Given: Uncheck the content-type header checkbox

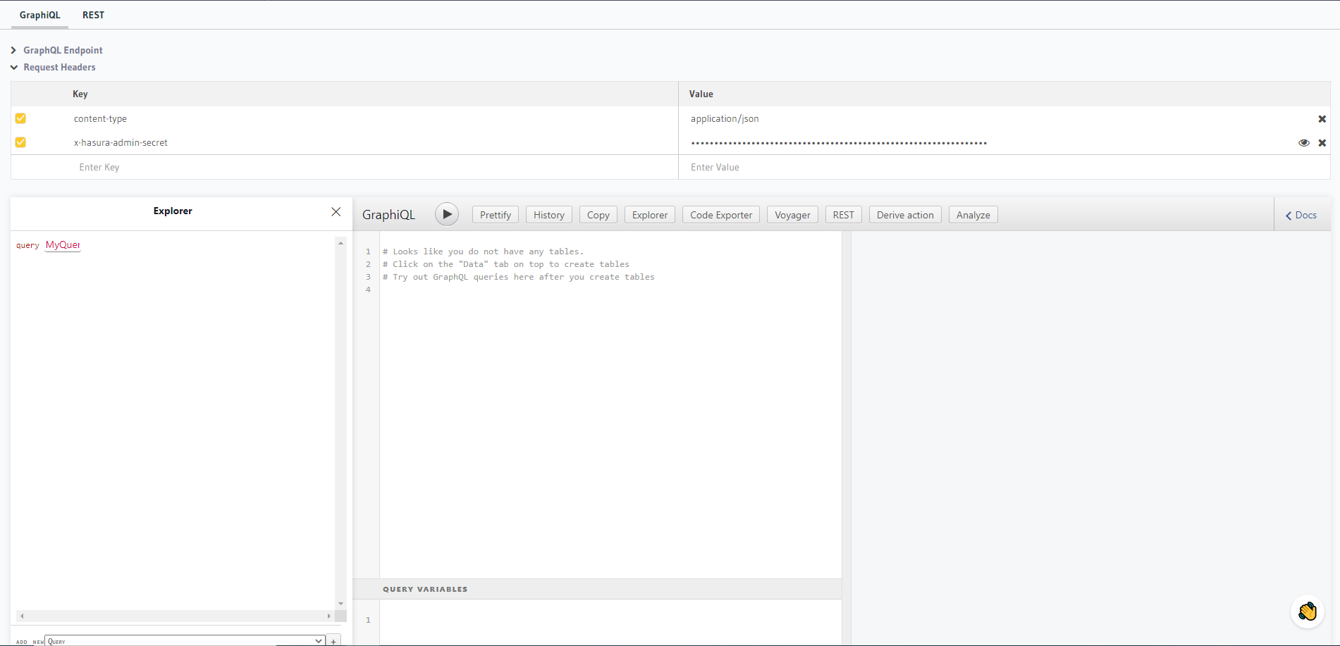Looking at the screenshot, I should click(20, 118).
